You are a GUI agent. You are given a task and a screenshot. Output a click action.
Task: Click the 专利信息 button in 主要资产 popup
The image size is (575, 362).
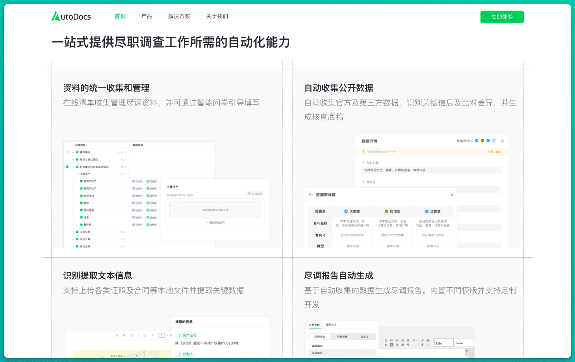pyautogui.click(x=255, y=194)
